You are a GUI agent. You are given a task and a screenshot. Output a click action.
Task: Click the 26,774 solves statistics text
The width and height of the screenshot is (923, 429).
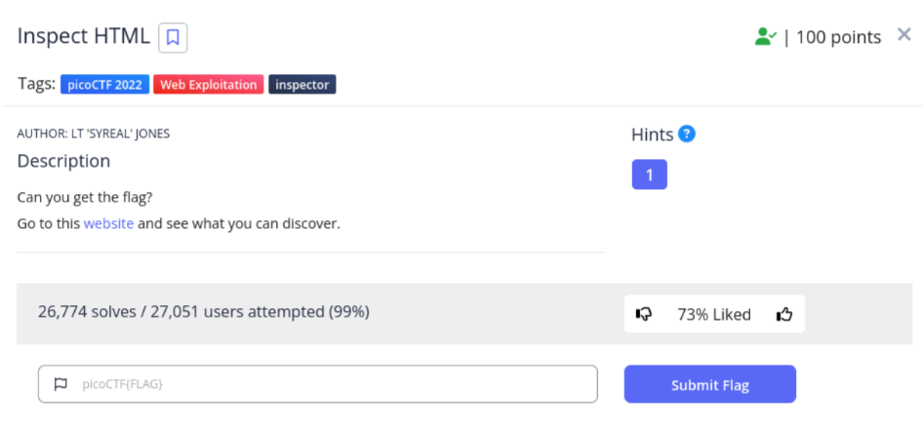[203, 312]
